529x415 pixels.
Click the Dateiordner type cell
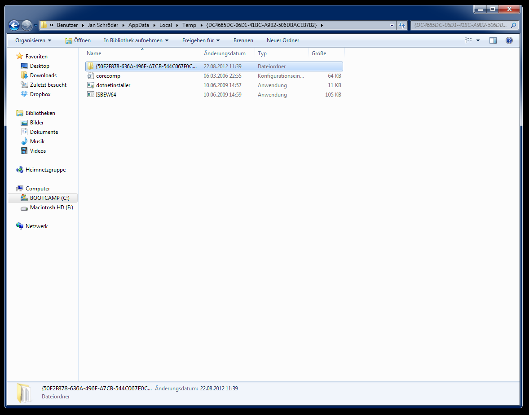(272, 66)
